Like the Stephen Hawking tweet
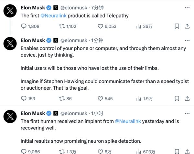Viewport: 194px width, 154px height. [x=100, y=99]
